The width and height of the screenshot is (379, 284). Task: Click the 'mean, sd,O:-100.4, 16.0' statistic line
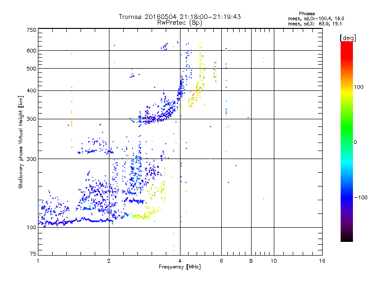pyautogui.click(x=316, y=18)
